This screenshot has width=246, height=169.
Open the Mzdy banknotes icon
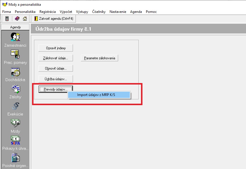pyautogui.click(x=15, y=123)
